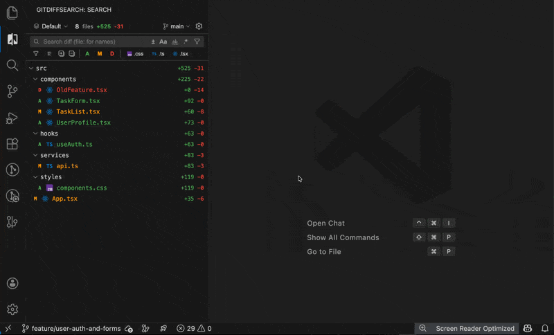The width and height of the screenshot is (554, 335).
Task: Click Screen Reader Optimized status item
Action: [x=474, y=329]
